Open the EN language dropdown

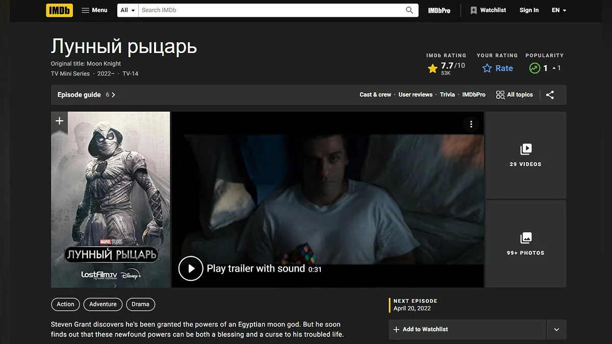point(559,10)
